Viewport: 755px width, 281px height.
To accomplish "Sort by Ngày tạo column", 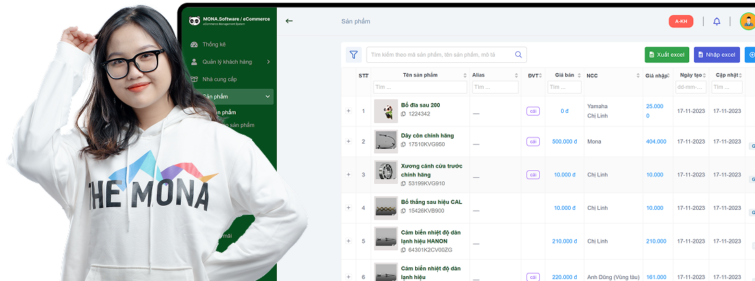I will 705,75.
